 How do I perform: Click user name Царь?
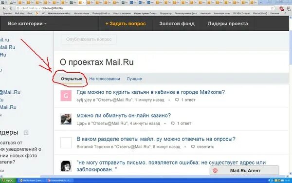point(82,123)
